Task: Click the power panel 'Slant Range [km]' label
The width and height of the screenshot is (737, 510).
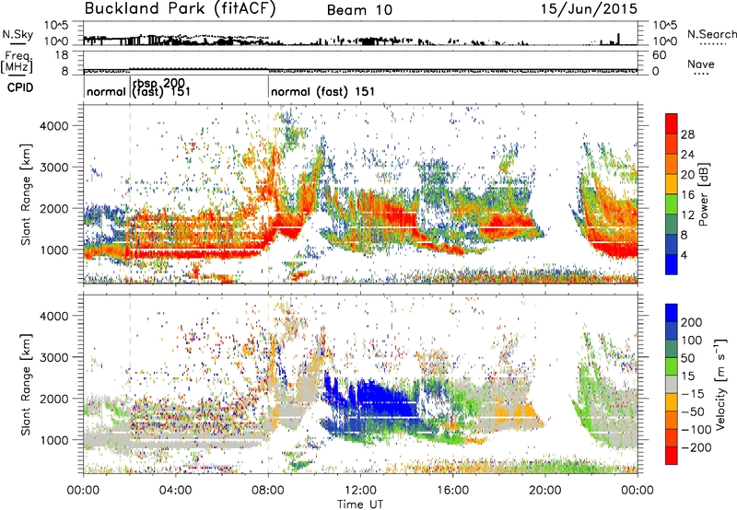Action: (x=26, y=194)
